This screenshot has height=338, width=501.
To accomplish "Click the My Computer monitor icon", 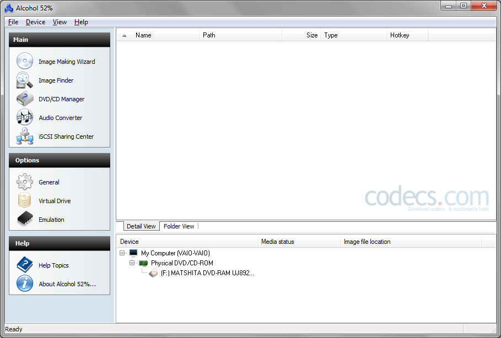I will [x=133, y=253].
